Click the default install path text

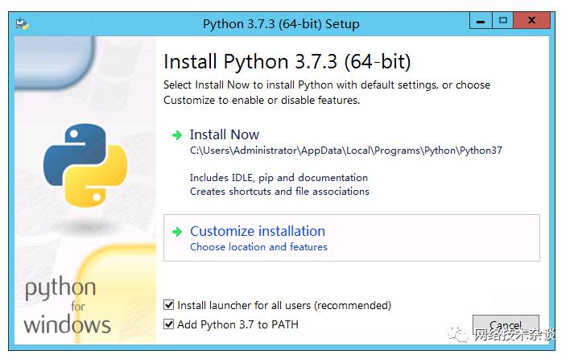pyautogui.click(x=346, y=151)
